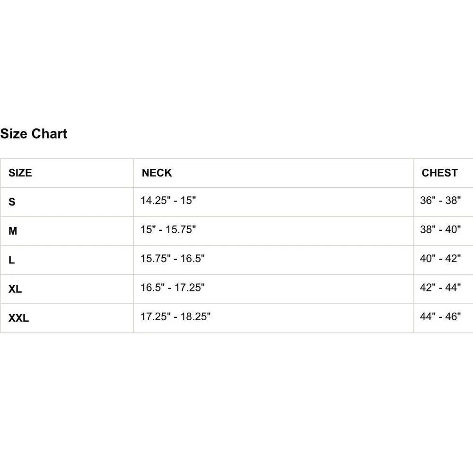473x473 pixels.
Task: Select chest value 40" - 42"
Action: (440, 259)
